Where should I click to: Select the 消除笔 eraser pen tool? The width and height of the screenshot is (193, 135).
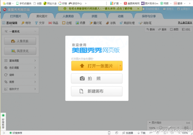coord(145,23)
